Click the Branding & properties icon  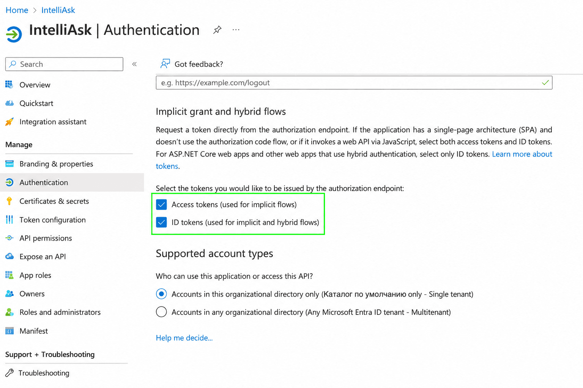pyautogui.click(x=9, y=164)
